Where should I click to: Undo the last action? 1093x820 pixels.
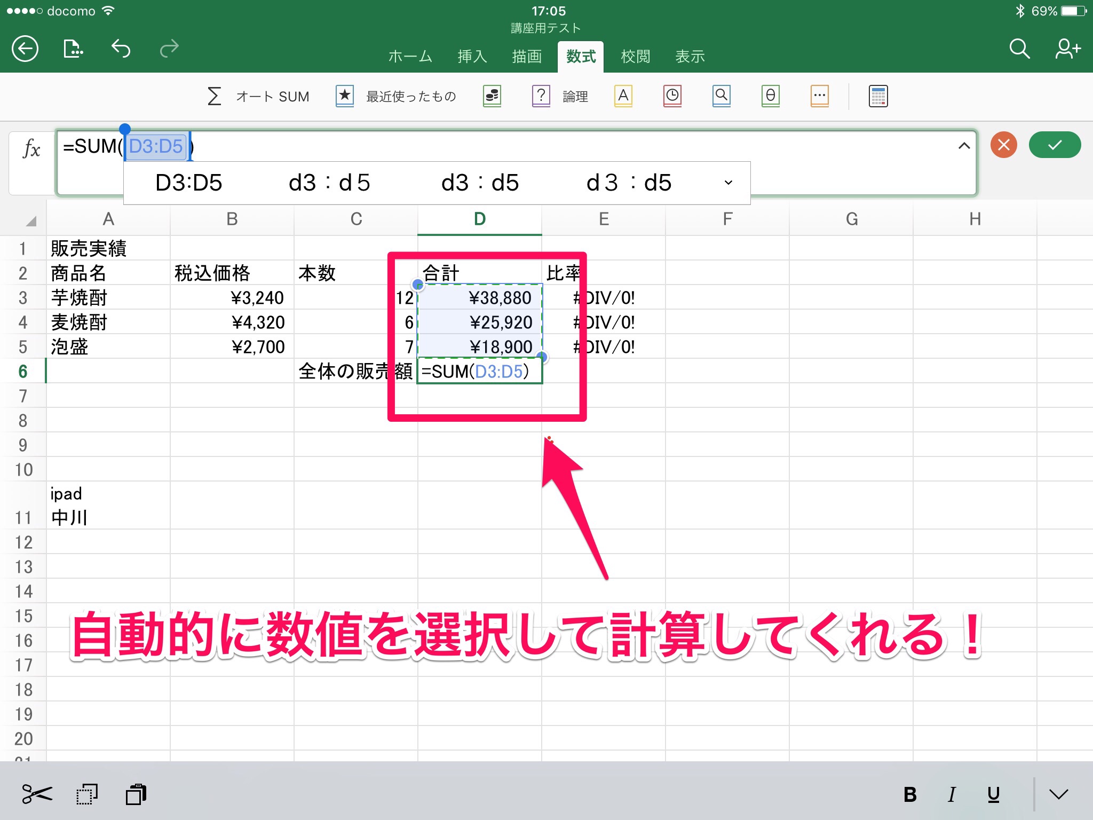121,49
